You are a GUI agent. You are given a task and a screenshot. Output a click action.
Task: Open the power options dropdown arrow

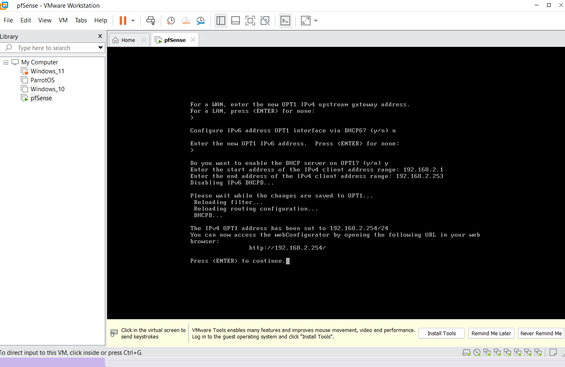coord(133,21)
